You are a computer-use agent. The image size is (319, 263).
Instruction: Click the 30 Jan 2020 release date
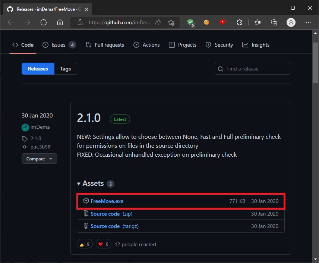click(37, 116)
